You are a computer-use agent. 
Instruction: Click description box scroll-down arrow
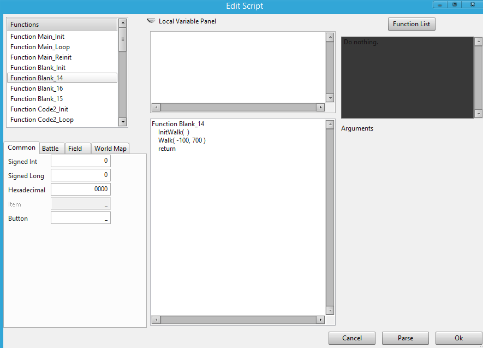tap(479, 114)
